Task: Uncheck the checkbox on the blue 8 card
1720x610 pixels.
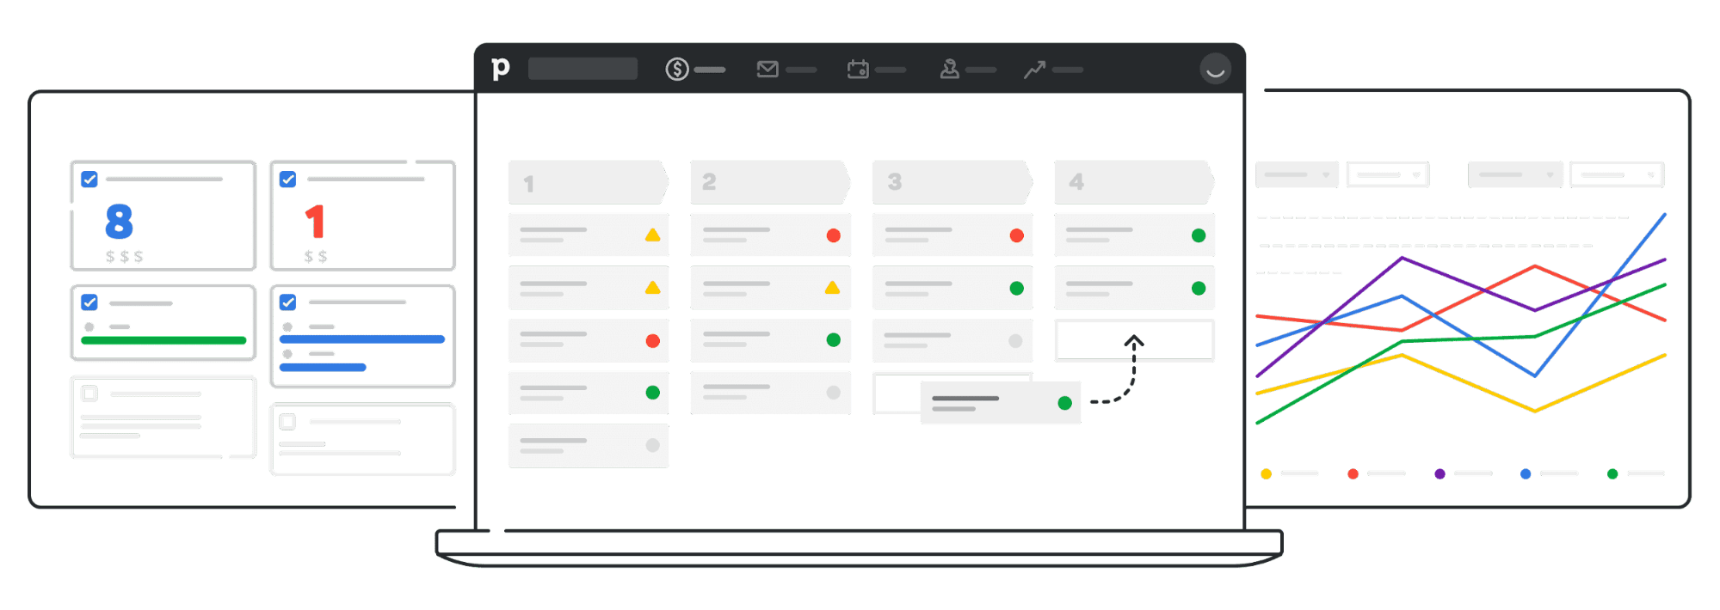Action: tap(89, 179)
